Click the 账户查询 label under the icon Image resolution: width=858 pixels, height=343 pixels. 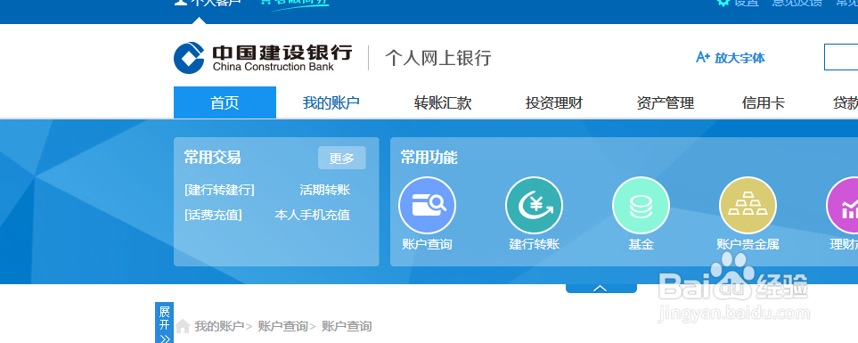pyautogui.click(x=428, y=244)
